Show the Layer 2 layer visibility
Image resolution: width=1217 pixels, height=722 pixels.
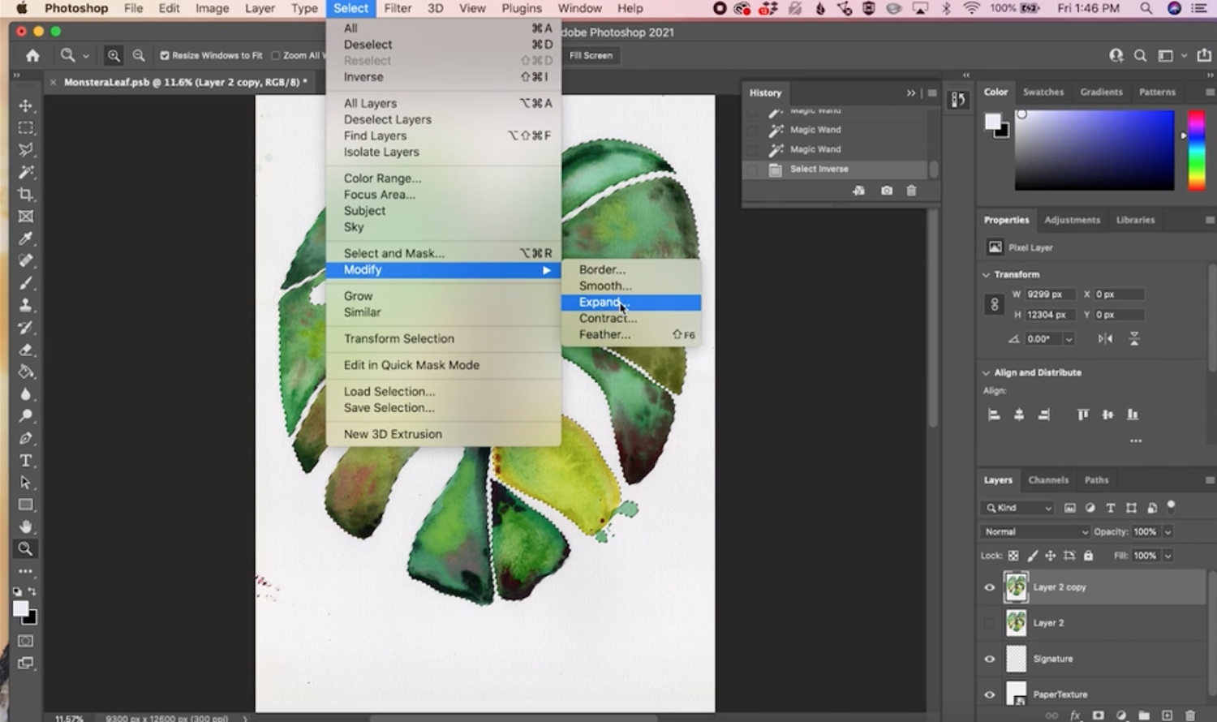tap(989, 622)
